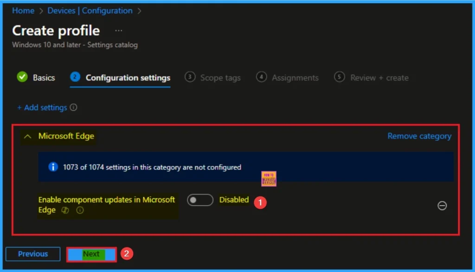Click the Previous button

point(33,254)
